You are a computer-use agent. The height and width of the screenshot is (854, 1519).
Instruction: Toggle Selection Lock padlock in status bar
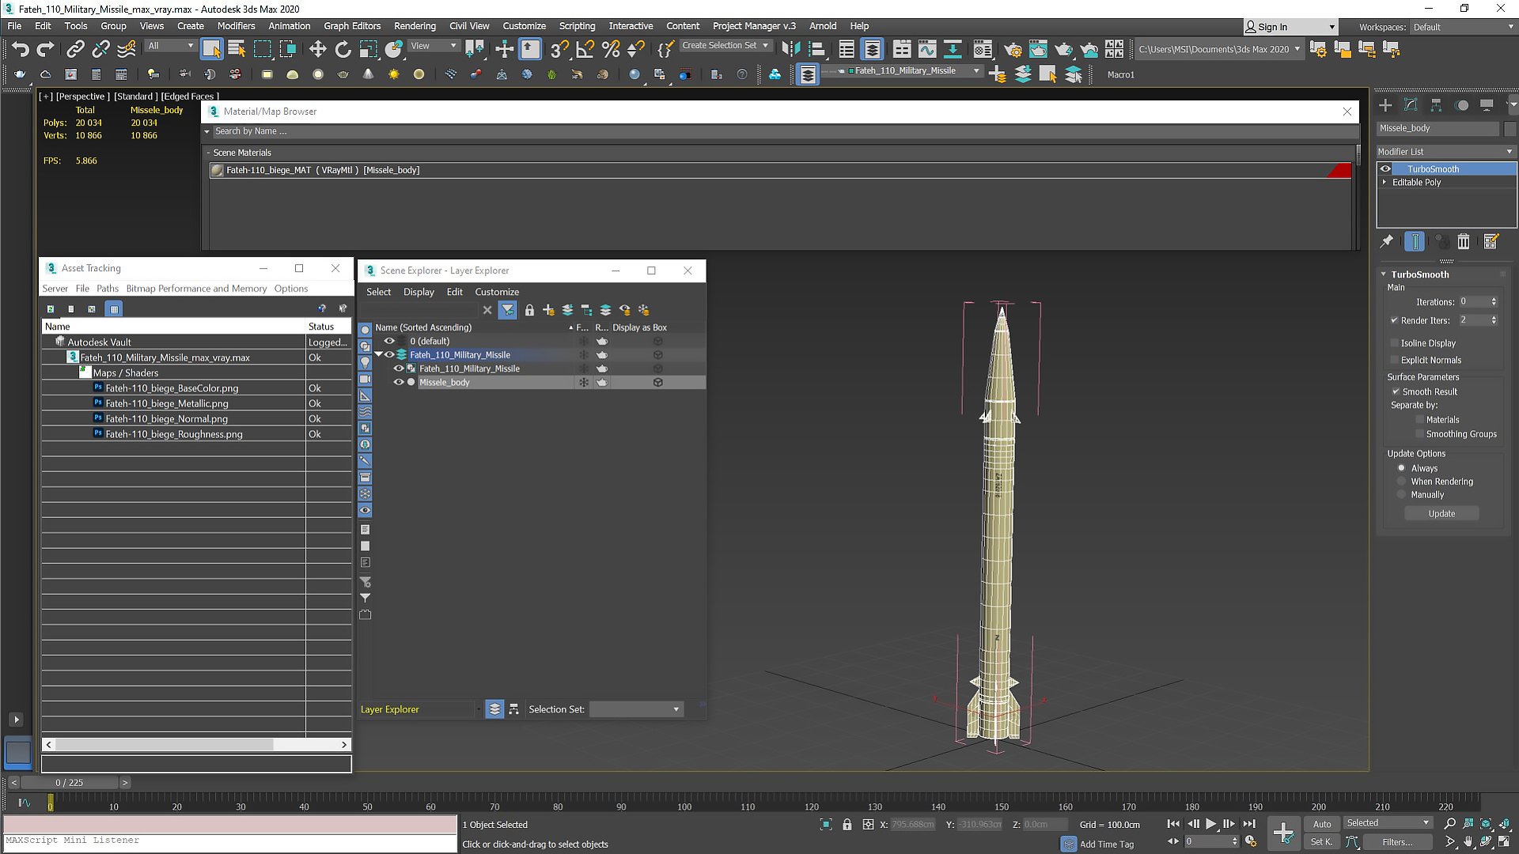tap(847, 824)
